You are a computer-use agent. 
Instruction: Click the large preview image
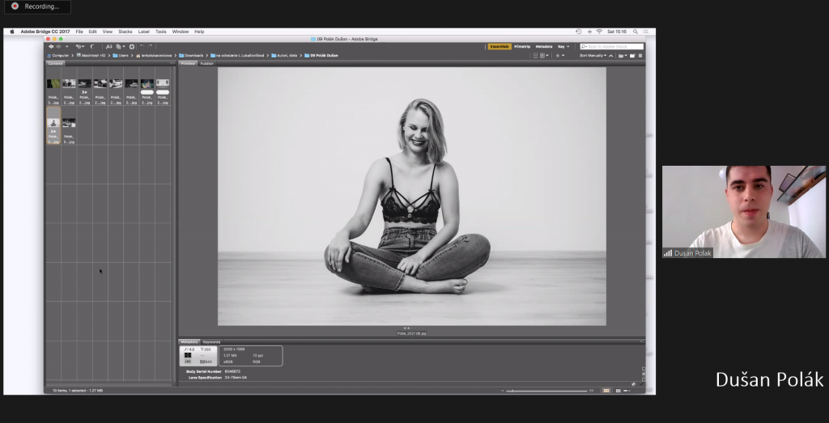click(412, 196)
